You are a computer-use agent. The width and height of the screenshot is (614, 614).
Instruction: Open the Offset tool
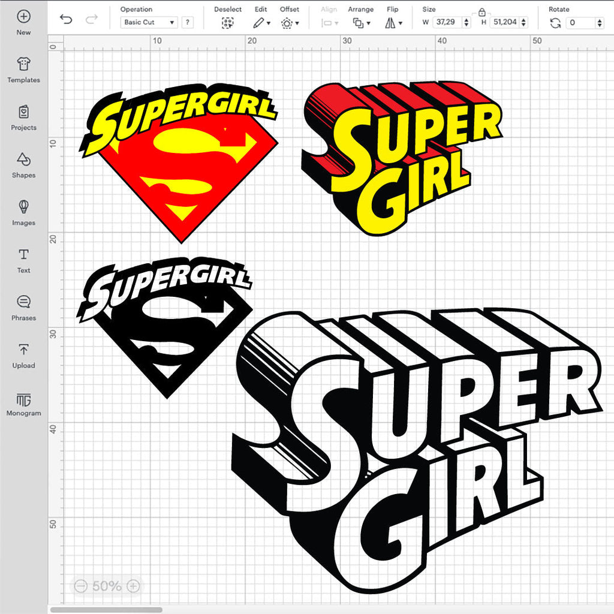click(287, 23)
